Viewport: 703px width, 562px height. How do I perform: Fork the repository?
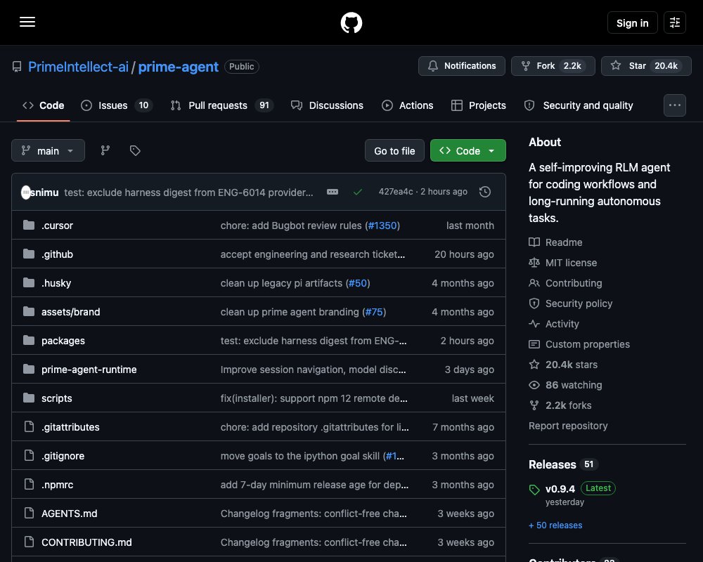pos(553,66)
